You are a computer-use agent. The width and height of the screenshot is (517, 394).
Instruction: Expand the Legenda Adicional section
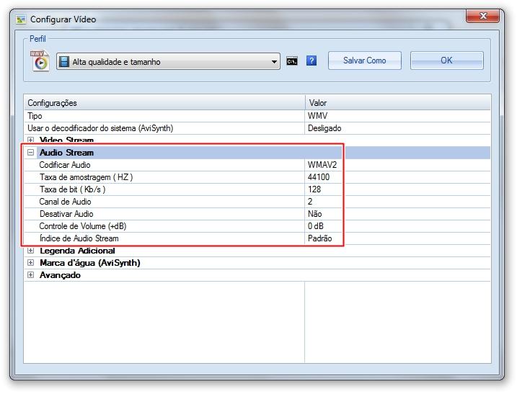coord(31,251)
